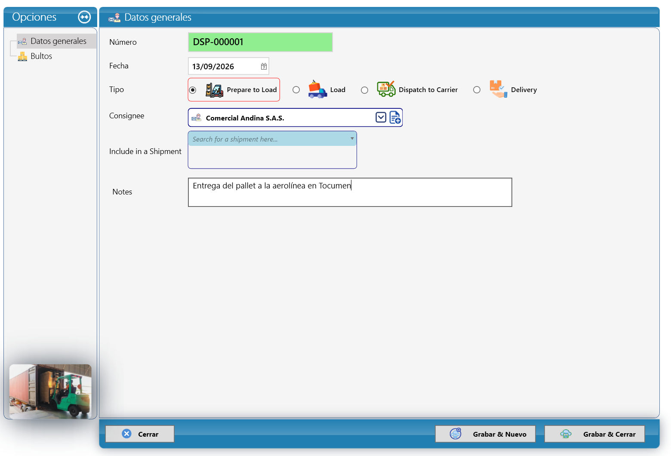Viewport: 671px width, 456px height.
Task: Click into the Notes text box
Action: (350, 192)
